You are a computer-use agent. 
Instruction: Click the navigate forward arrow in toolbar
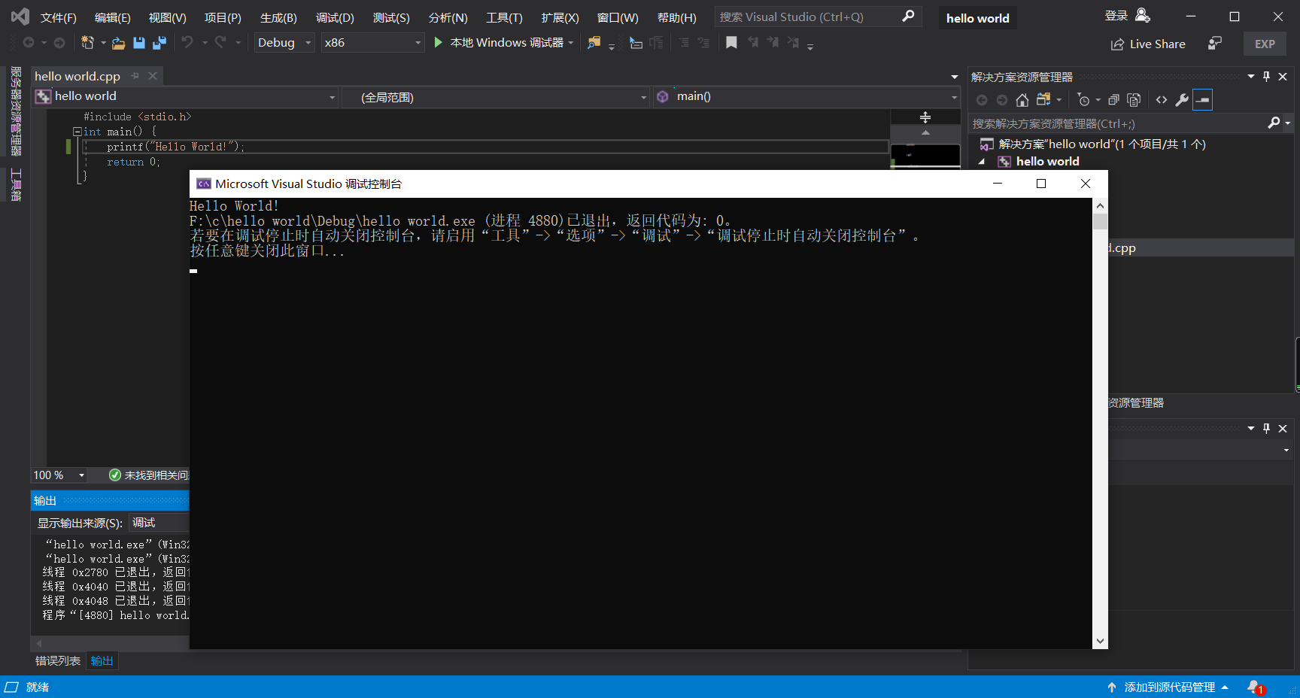coord(59,43)
